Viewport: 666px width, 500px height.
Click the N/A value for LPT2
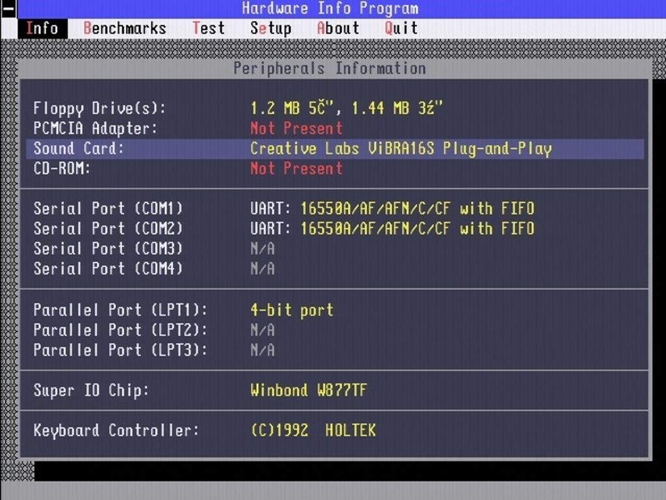tap(263, 330)
